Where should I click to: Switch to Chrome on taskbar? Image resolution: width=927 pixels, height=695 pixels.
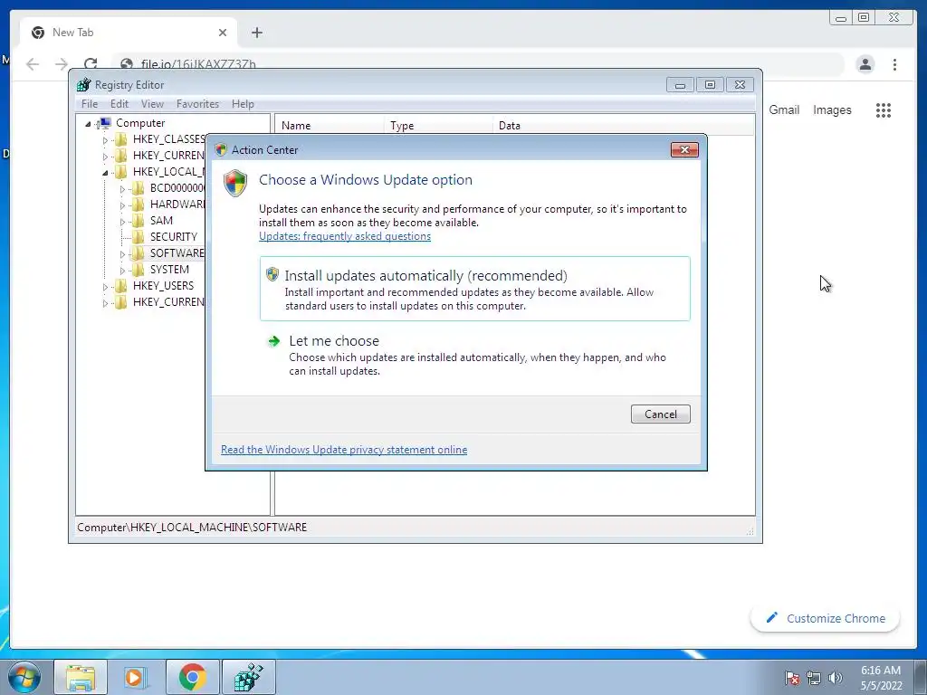[192, 677]
